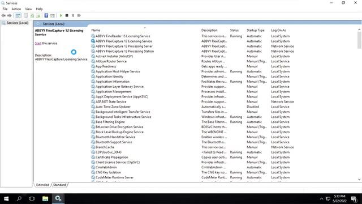Select Background Tasks Infrastructure Service

123,117
